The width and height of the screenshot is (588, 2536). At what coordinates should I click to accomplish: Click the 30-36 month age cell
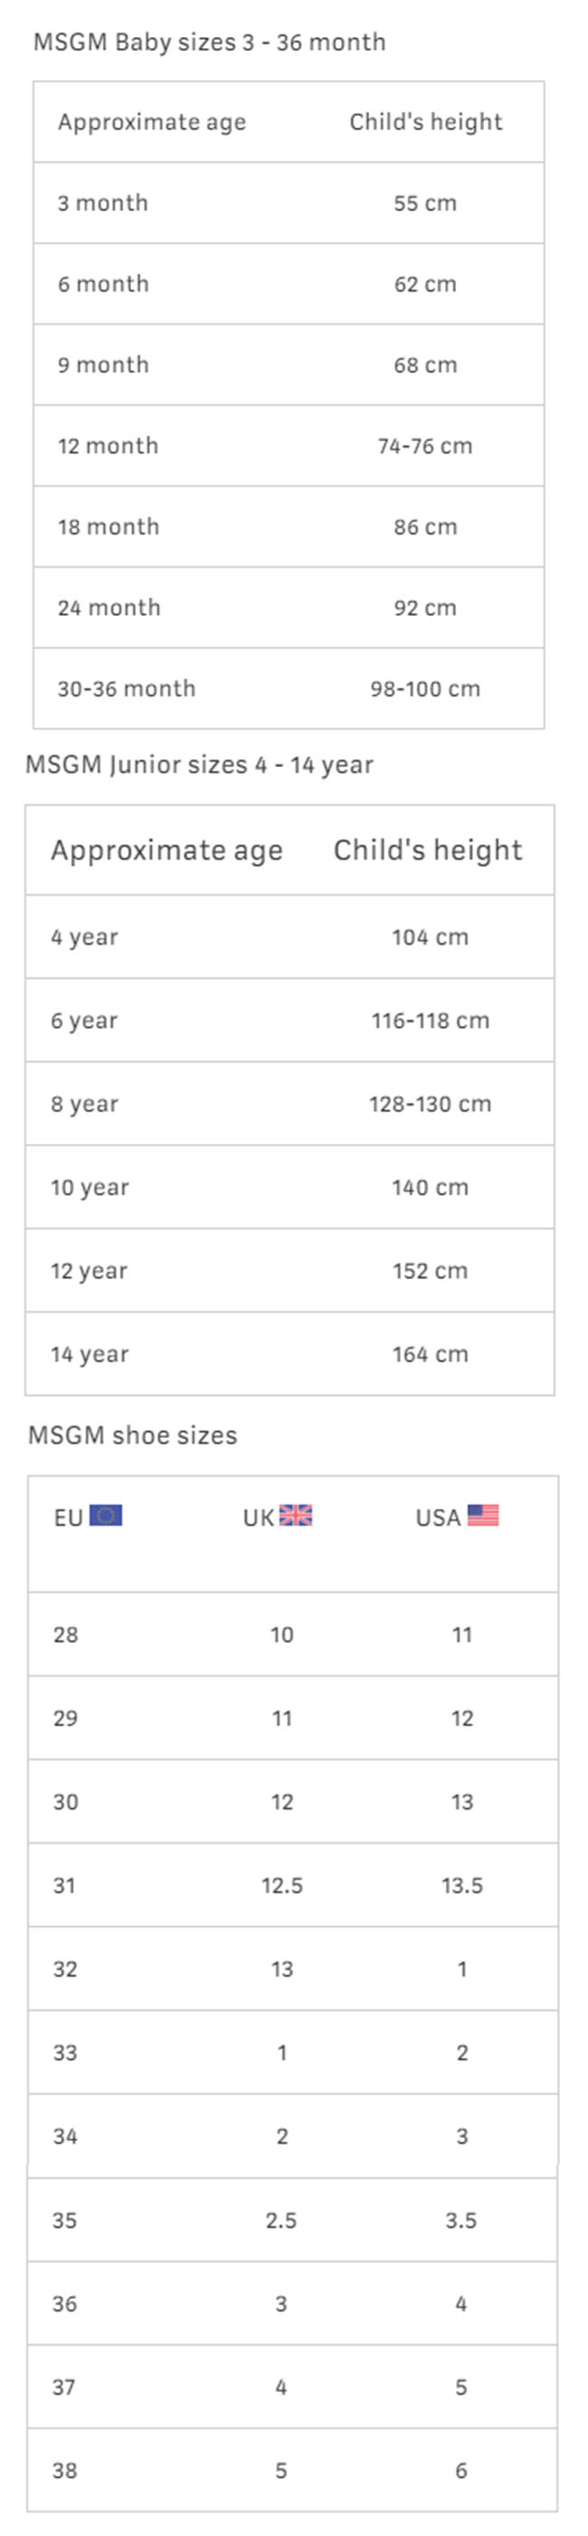127,689
